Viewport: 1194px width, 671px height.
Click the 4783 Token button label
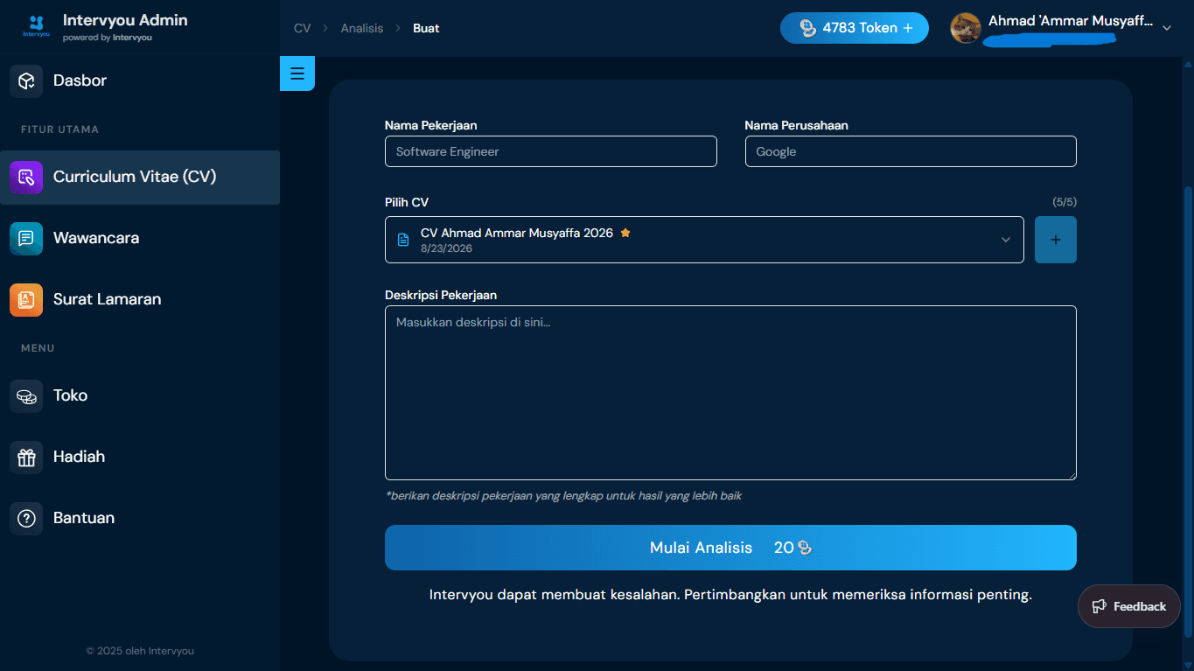(x=860, y=28)
